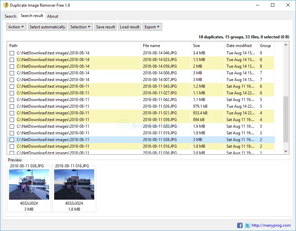Check the box for 2018-08-11 021.JPG

(12, 113)
